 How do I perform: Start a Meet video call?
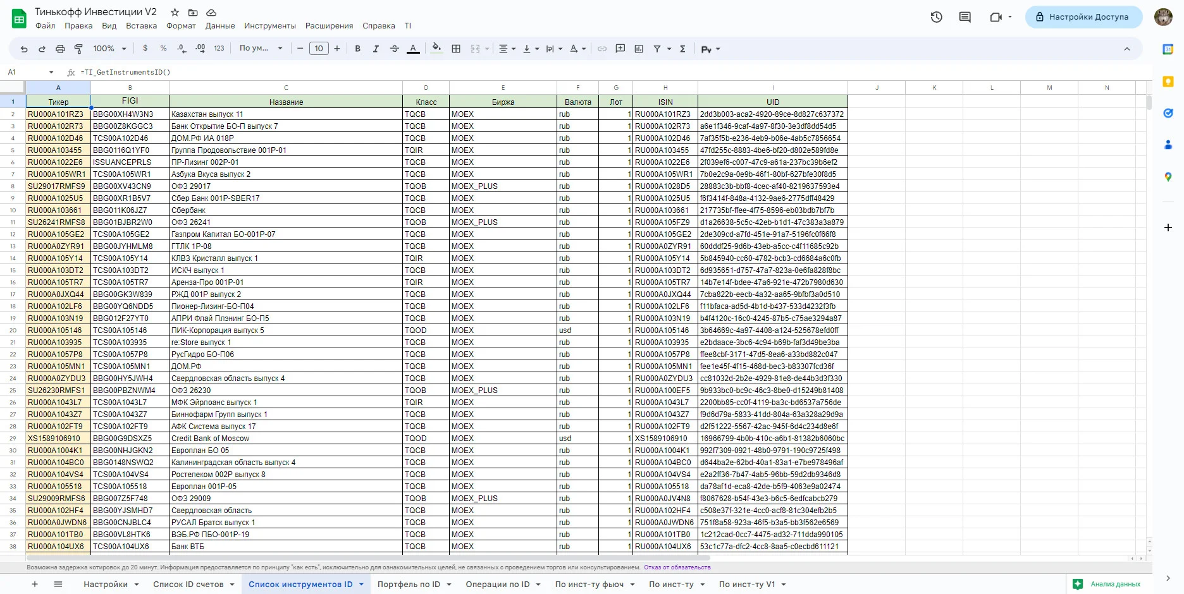click(x=996, y=17)
